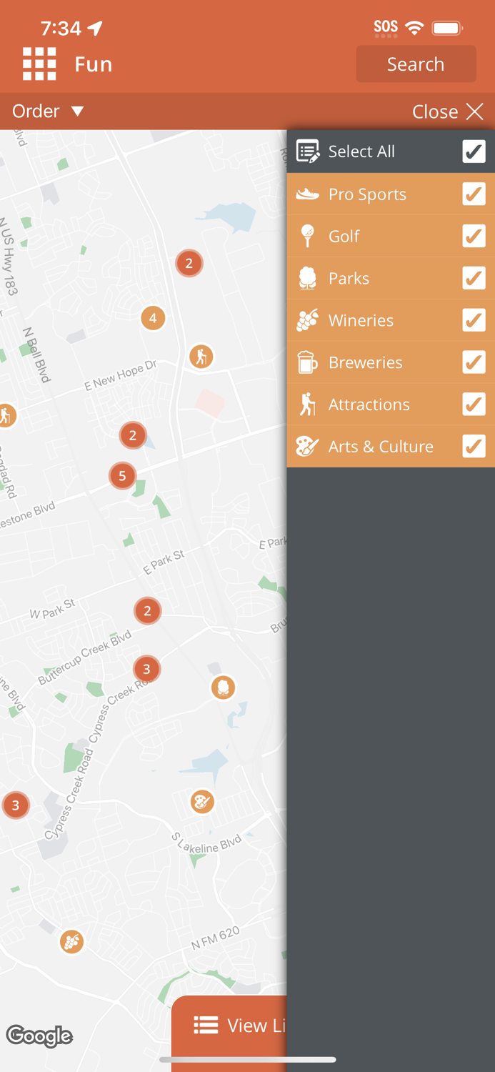495x1072 pixels.
Task: Toggle the Attractions checkbox off
Action: pos(474,405)
